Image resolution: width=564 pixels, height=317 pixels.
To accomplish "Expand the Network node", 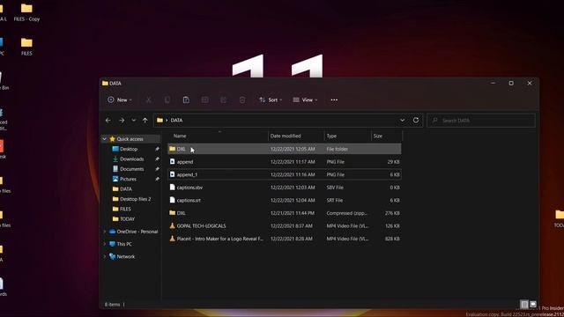I will coord(105,256).
